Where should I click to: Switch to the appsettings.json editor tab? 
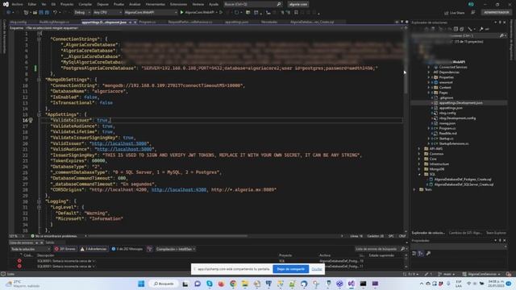[x=236, y=22]
